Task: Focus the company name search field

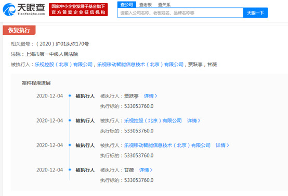Action: click(x=180, y=13)
